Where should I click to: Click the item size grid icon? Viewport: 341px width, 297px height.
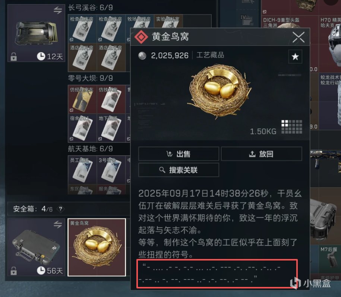tap(292, 127)
